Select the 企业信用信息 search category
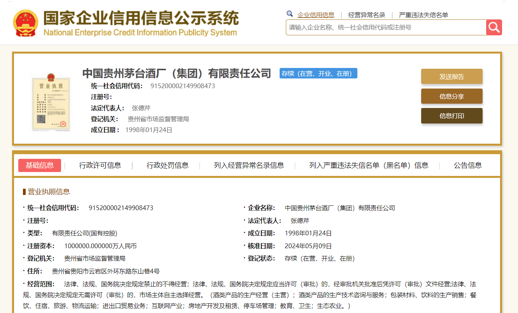This screenshot has height=313, width=518. coord(316,15)
